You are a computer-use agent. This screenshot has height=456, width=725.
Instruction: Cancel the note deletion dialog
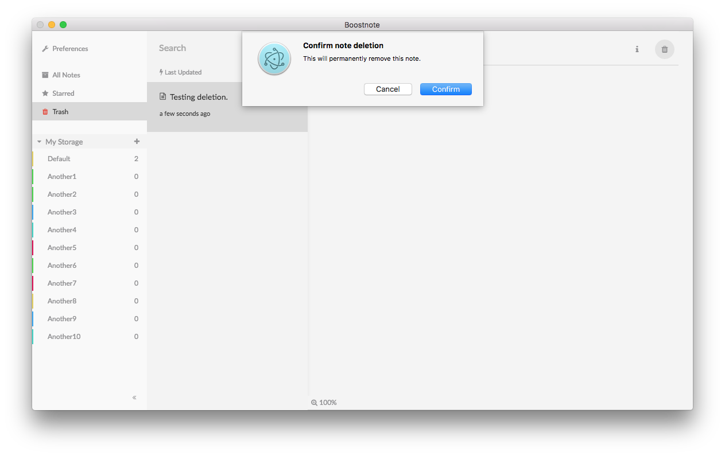pyautogui.click(x=387, y=89)
